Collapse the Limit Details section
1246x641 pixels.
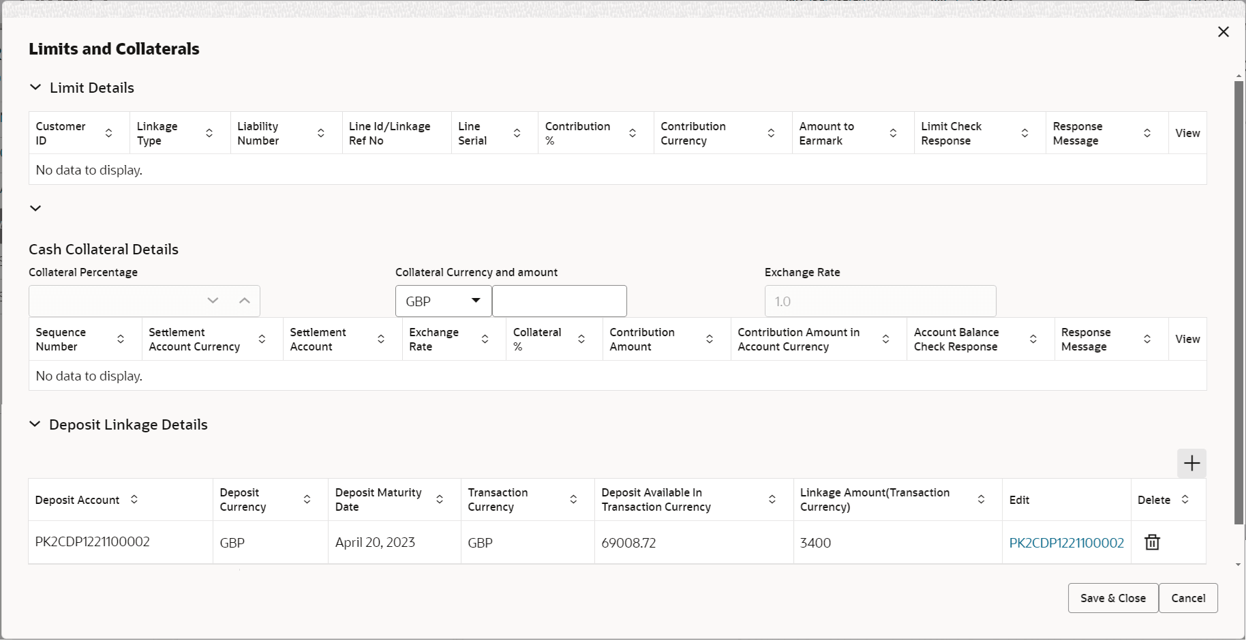[35, 87]
